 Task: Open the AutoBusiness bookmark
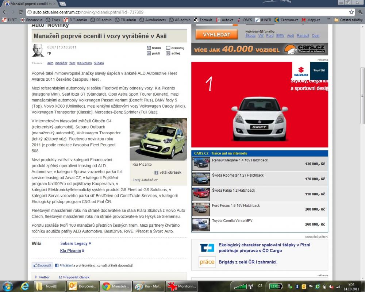153,20
